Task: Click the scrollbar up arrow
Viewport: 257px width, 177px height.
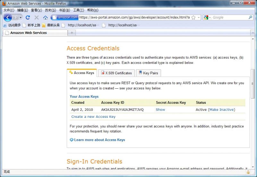Action: pos(253,39)
